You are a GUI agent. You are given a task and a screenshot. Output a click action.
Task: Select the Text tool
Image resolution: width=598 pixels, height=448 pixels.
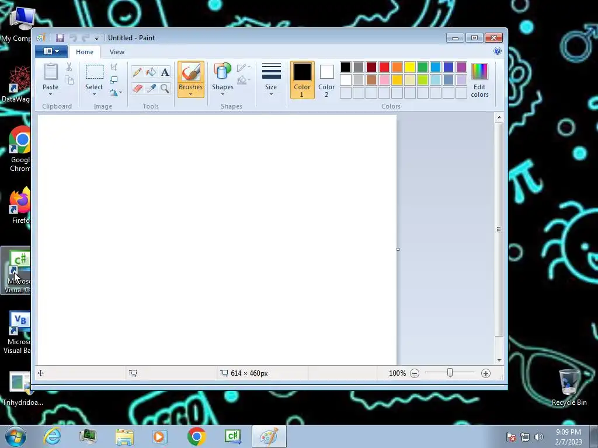tap(165, 72)
